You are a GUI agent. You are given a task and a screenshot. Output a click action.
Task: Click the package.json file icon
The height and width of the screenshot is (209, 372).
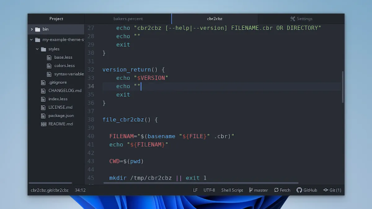(43, 115)
